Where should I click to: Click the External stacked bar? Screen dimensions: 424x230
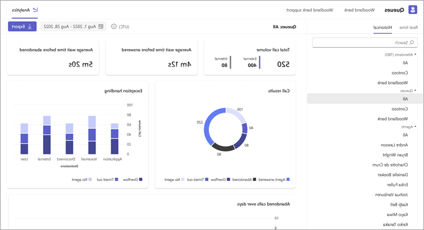click(47, 135)
